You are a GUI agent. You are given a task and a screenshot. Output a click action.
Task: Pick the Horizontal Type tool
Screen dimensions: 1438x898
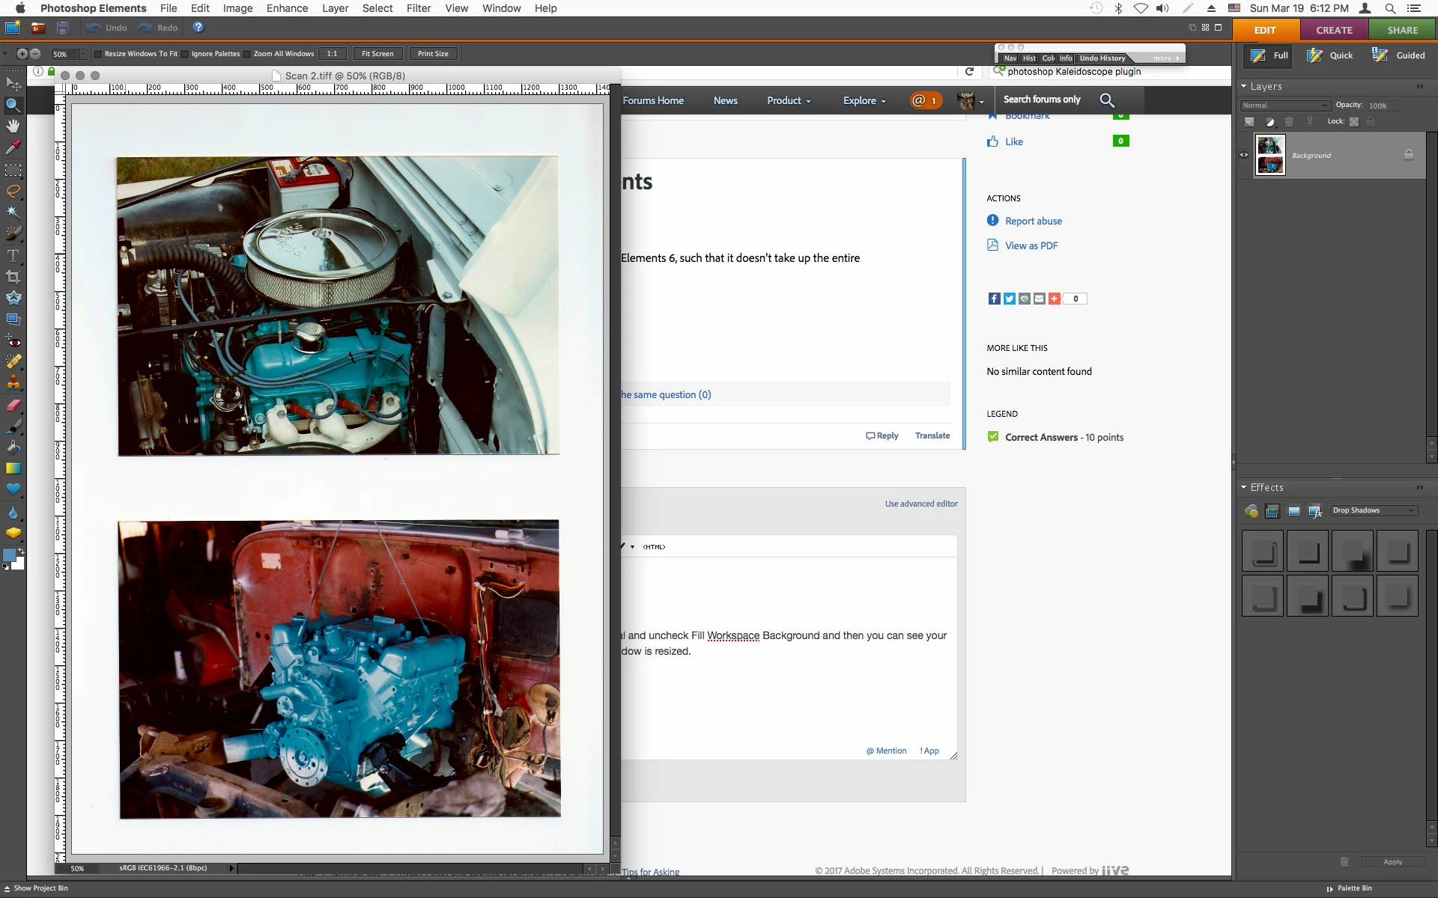tap(13, 255)
